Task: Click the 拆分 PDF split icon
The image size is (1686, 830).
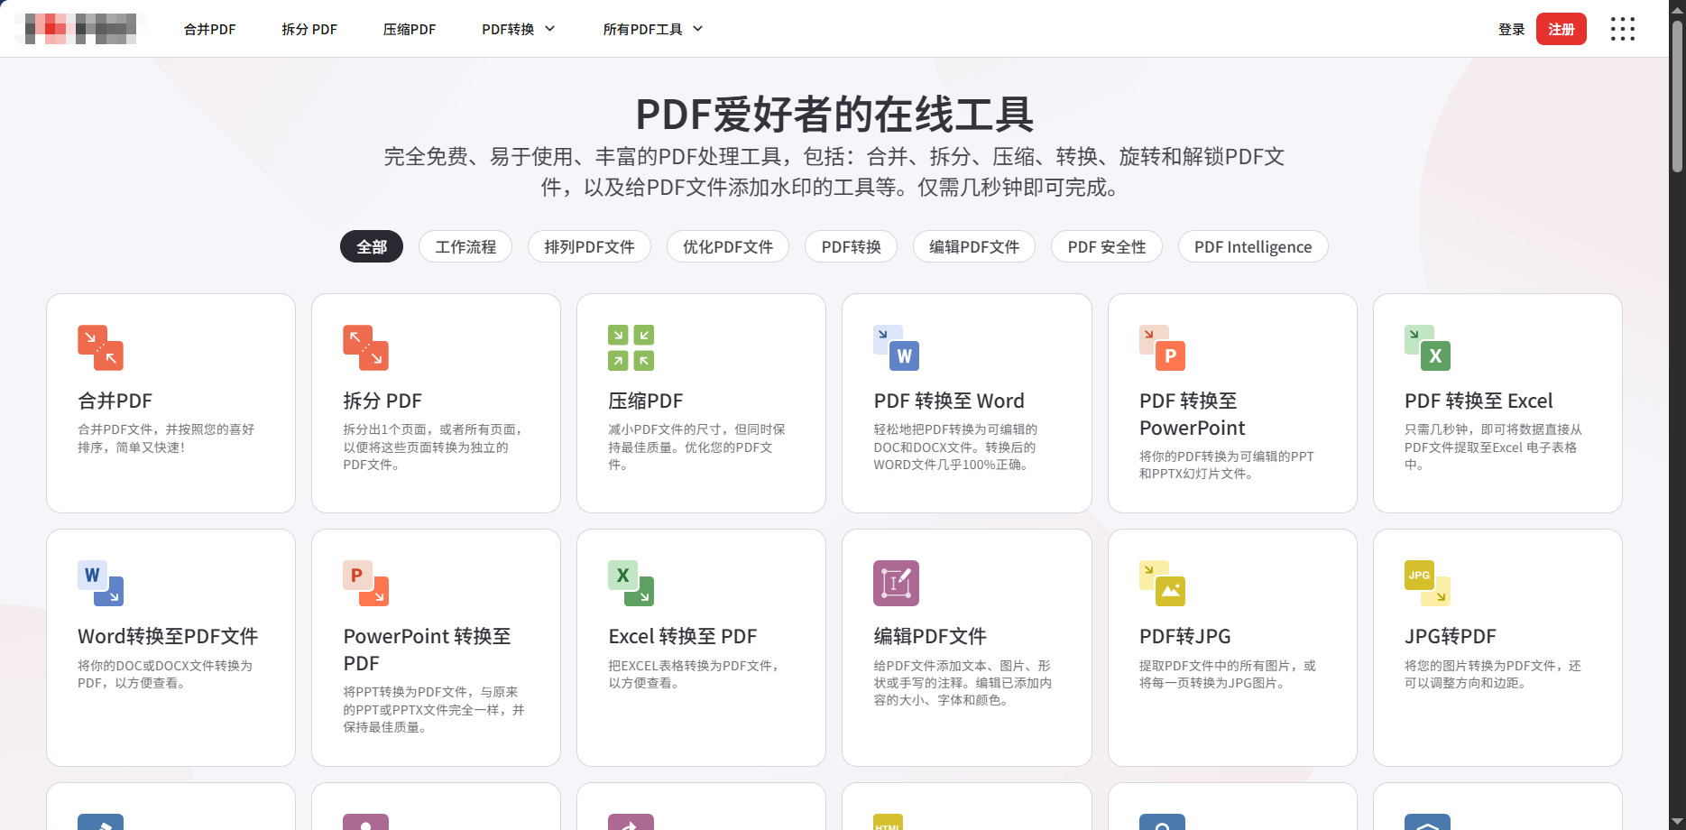Action: pyautogui.click(x=365, y=347)
